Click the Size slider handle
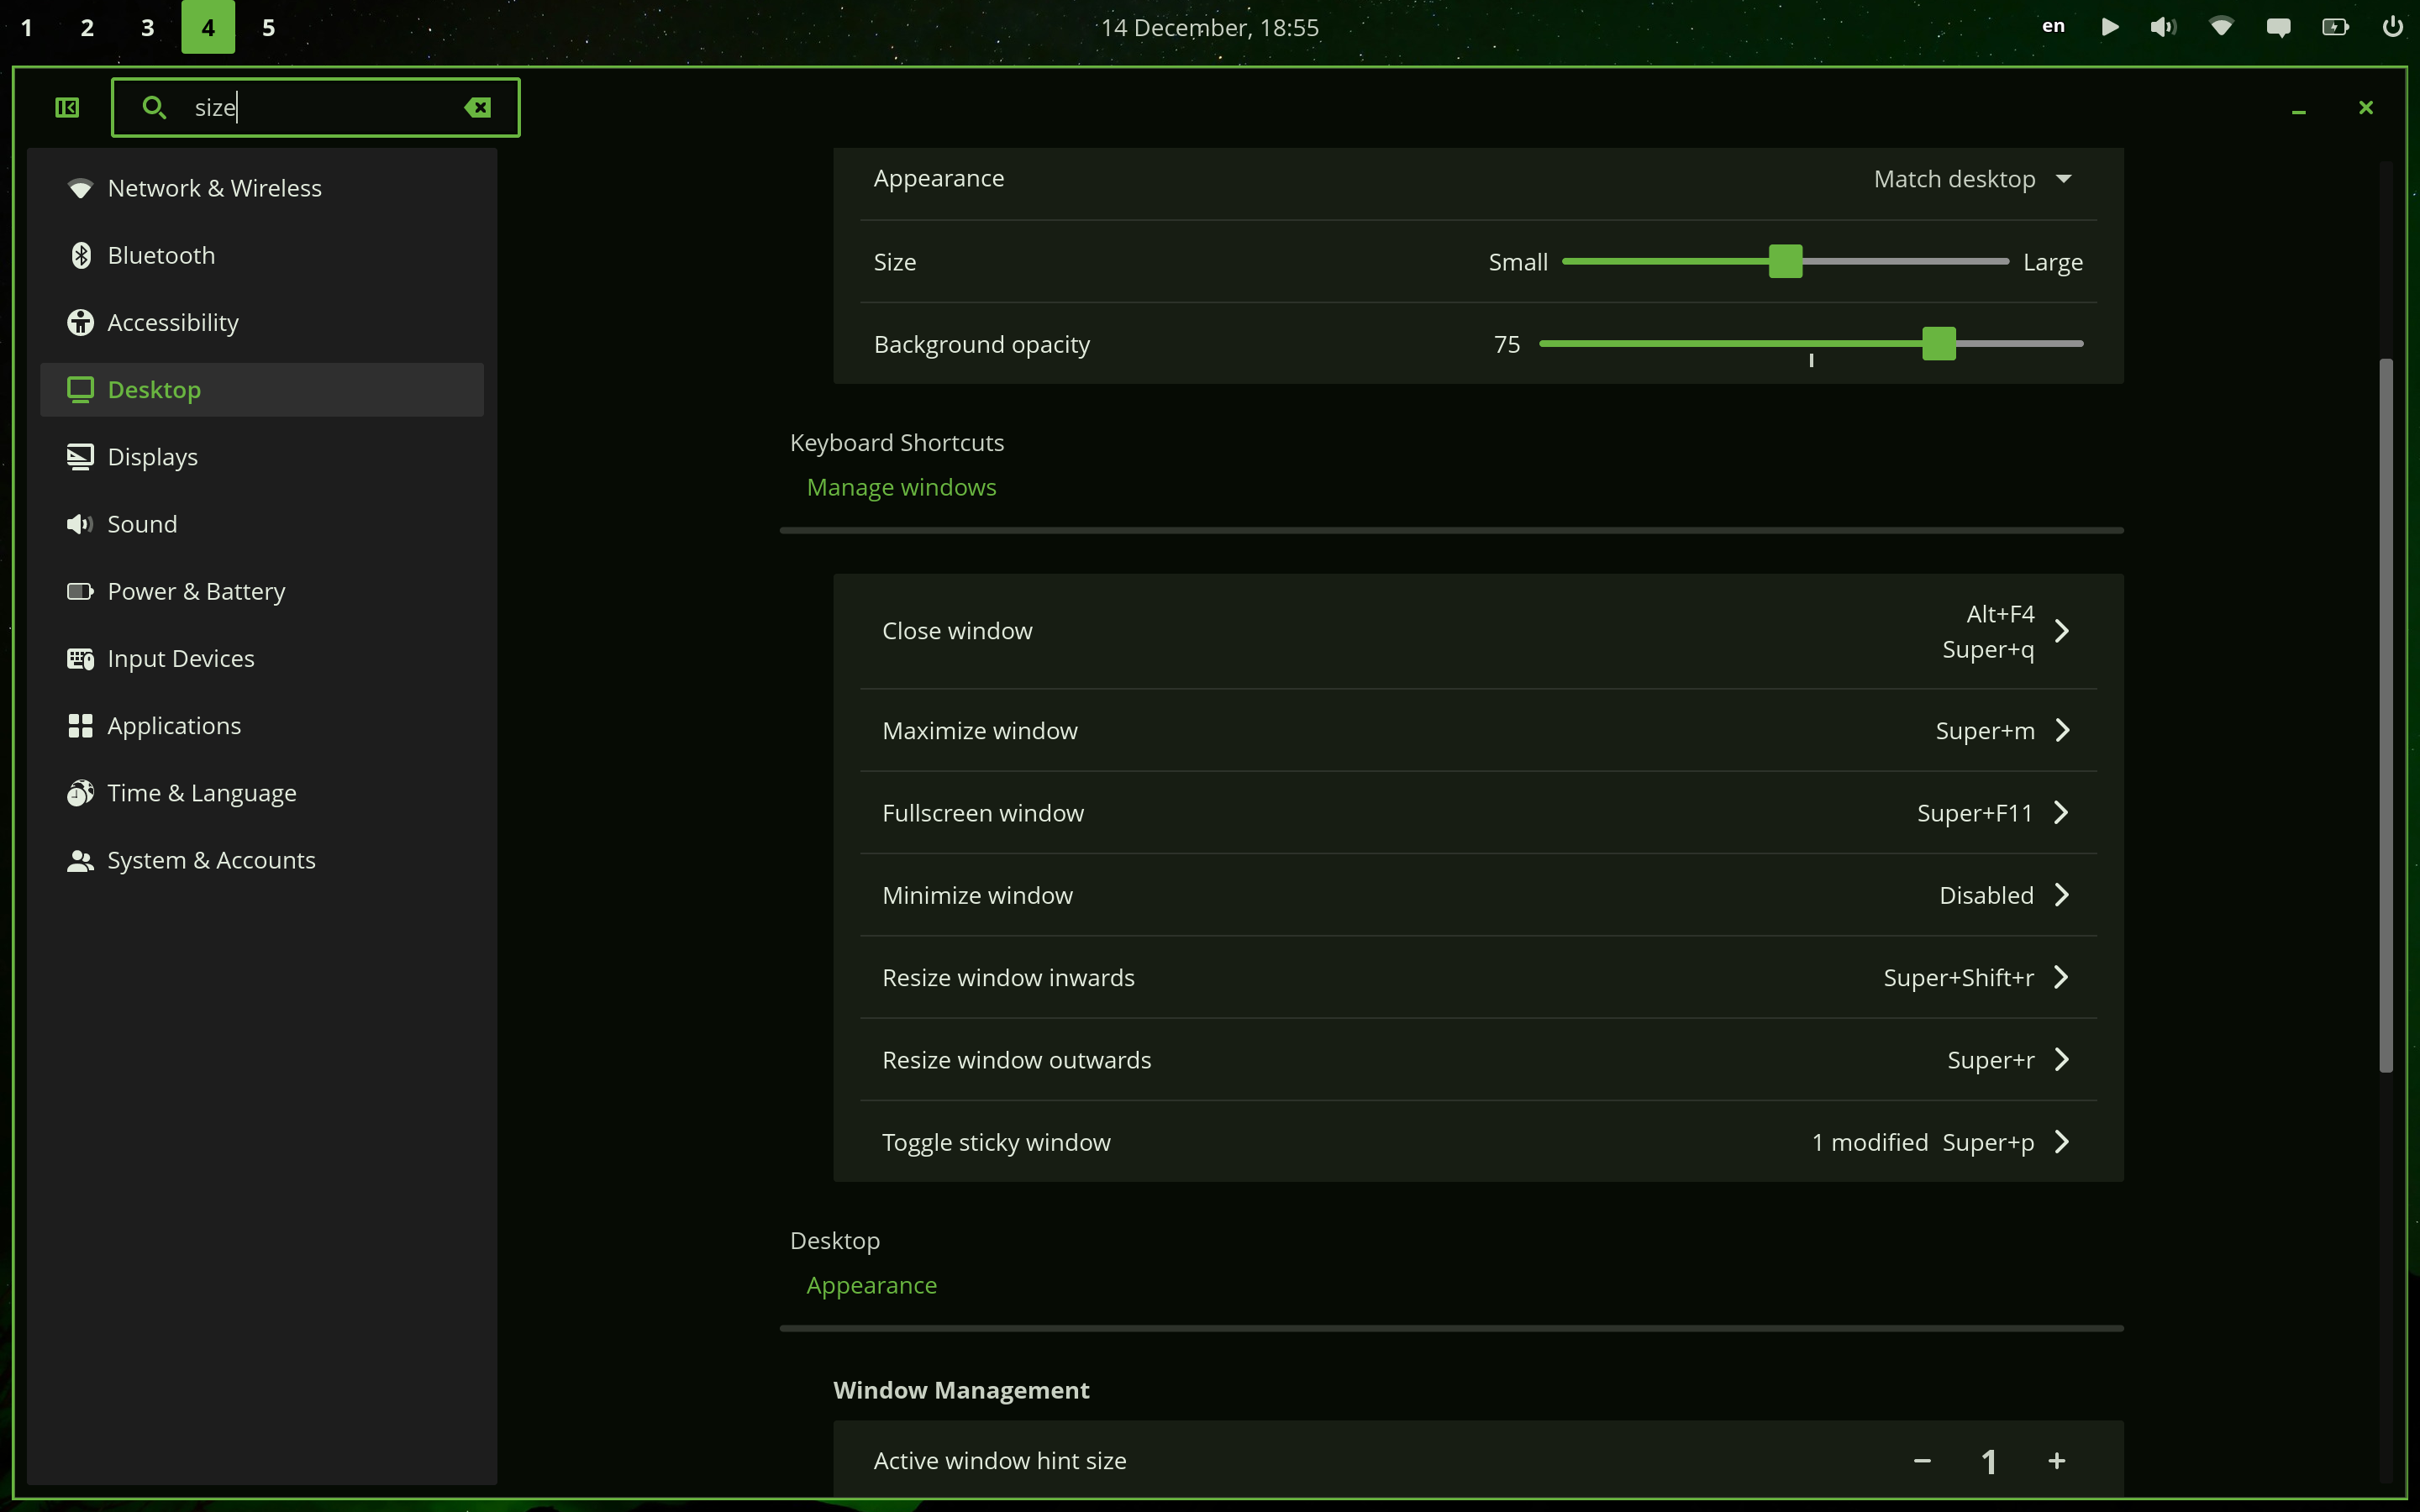 pyautogui.click(x=1785, y=261)
